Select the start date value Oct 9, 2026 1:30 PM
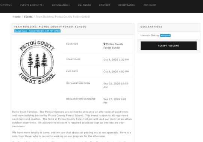 pyautogui.click(x=116, y=60)
